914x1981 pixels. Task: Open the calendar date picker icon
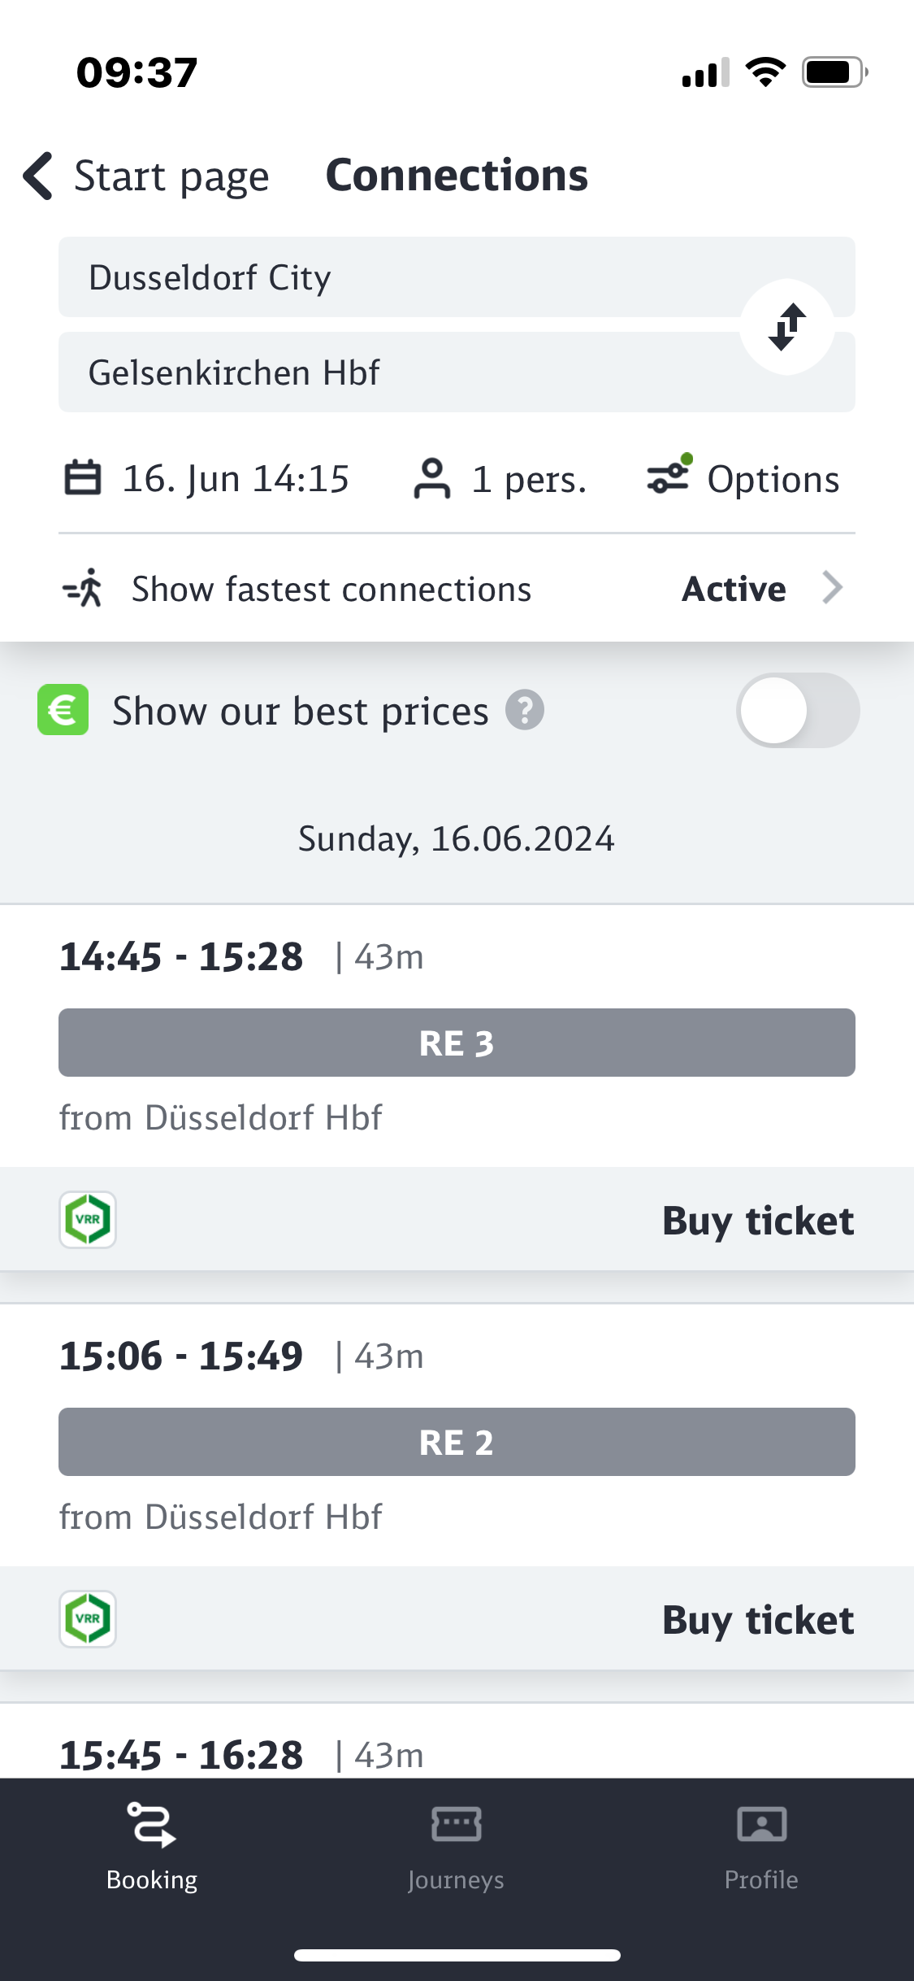(83, 478)
